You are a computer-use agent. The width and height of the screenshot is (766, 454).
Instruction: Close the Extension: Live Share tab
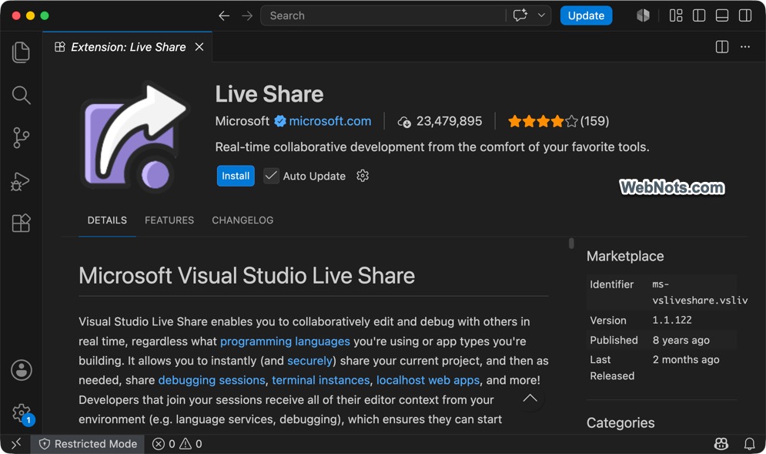pos(199,47)
